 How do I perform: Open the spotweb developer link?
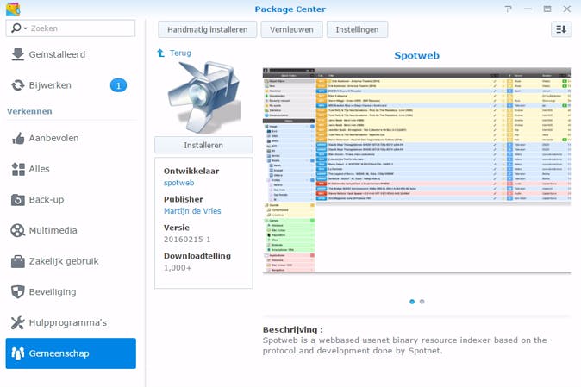(179, 183)
